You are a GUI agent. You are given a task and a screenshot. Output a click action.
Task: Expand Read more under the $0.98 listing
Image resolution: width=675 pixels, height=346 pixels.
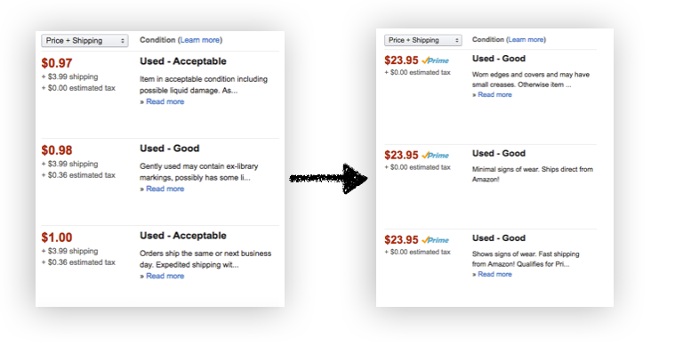point(165,189)
